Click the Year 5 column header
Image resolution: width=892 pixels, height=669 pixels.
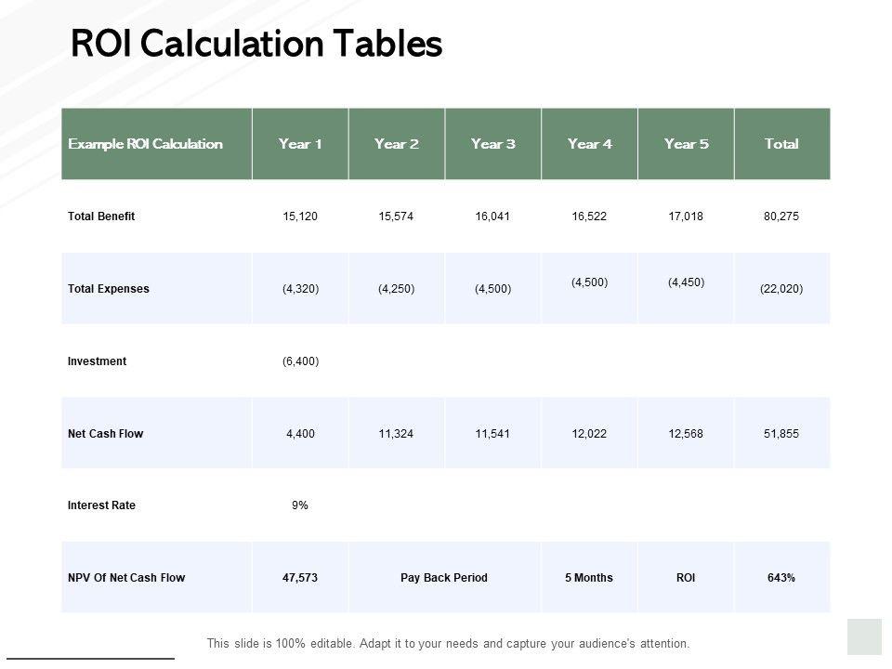pos(687,144)
